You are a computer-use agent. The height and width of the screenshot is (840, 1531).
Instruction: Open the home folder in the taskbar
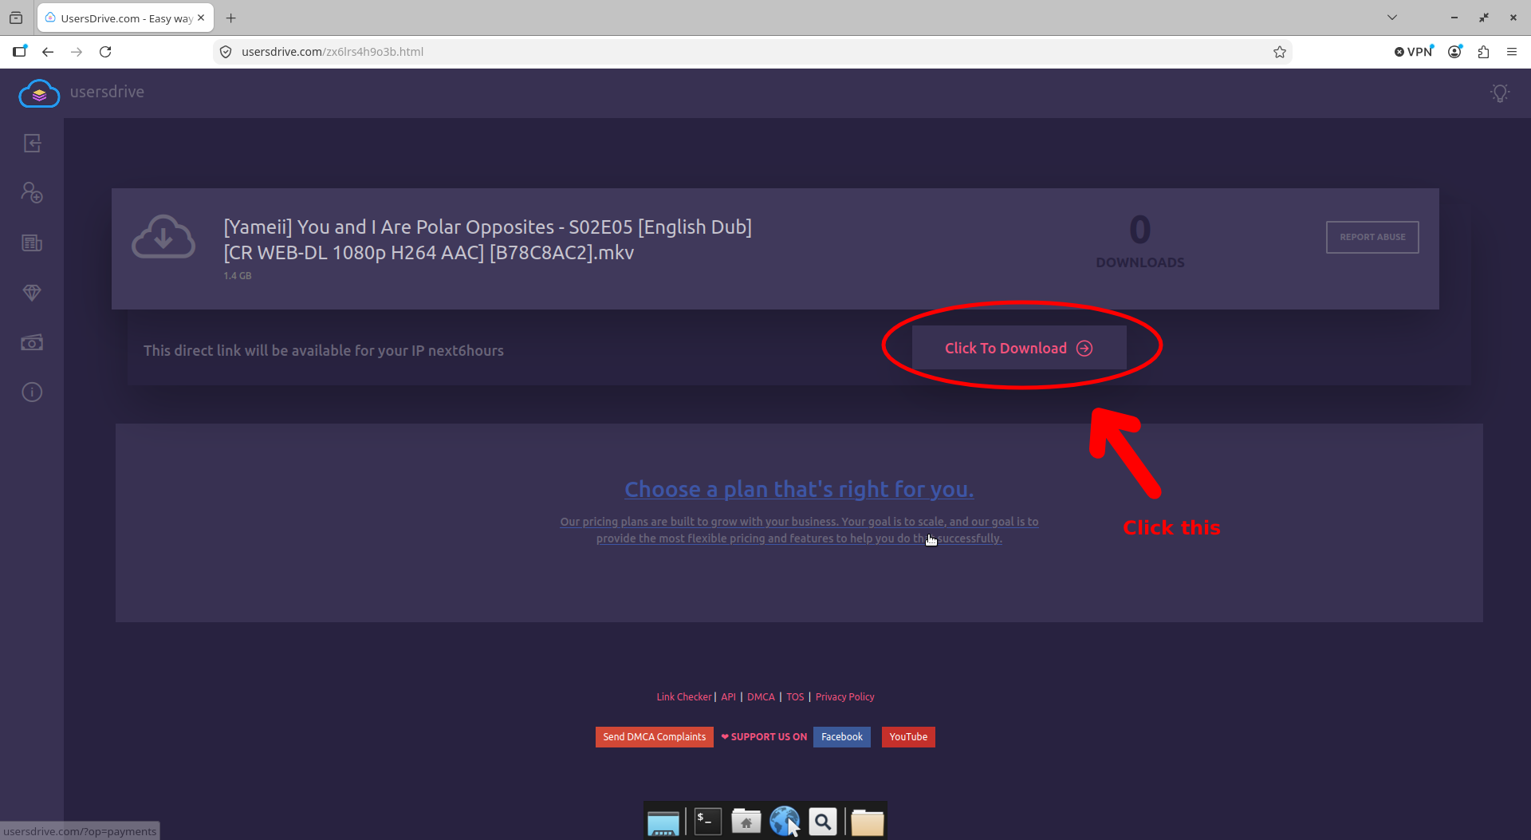coord(746,821)
